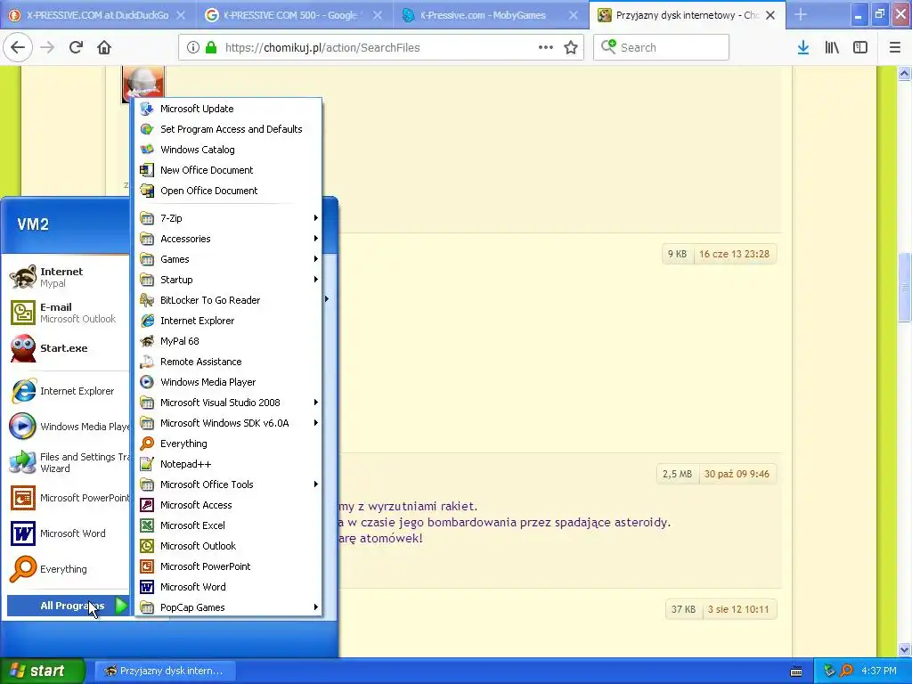
Task: Click the browser reload button
Action: pos(76,47)
